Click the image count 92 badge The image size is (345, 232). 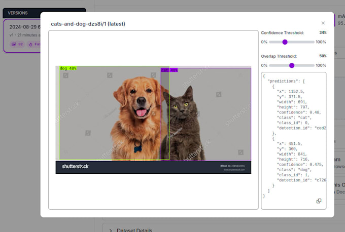pyautogui.click(x=17, y=44)
